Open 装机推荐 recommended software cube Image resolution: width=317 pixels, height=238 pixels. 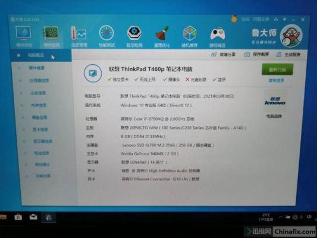pyautogui.click(x=190, y=37)
